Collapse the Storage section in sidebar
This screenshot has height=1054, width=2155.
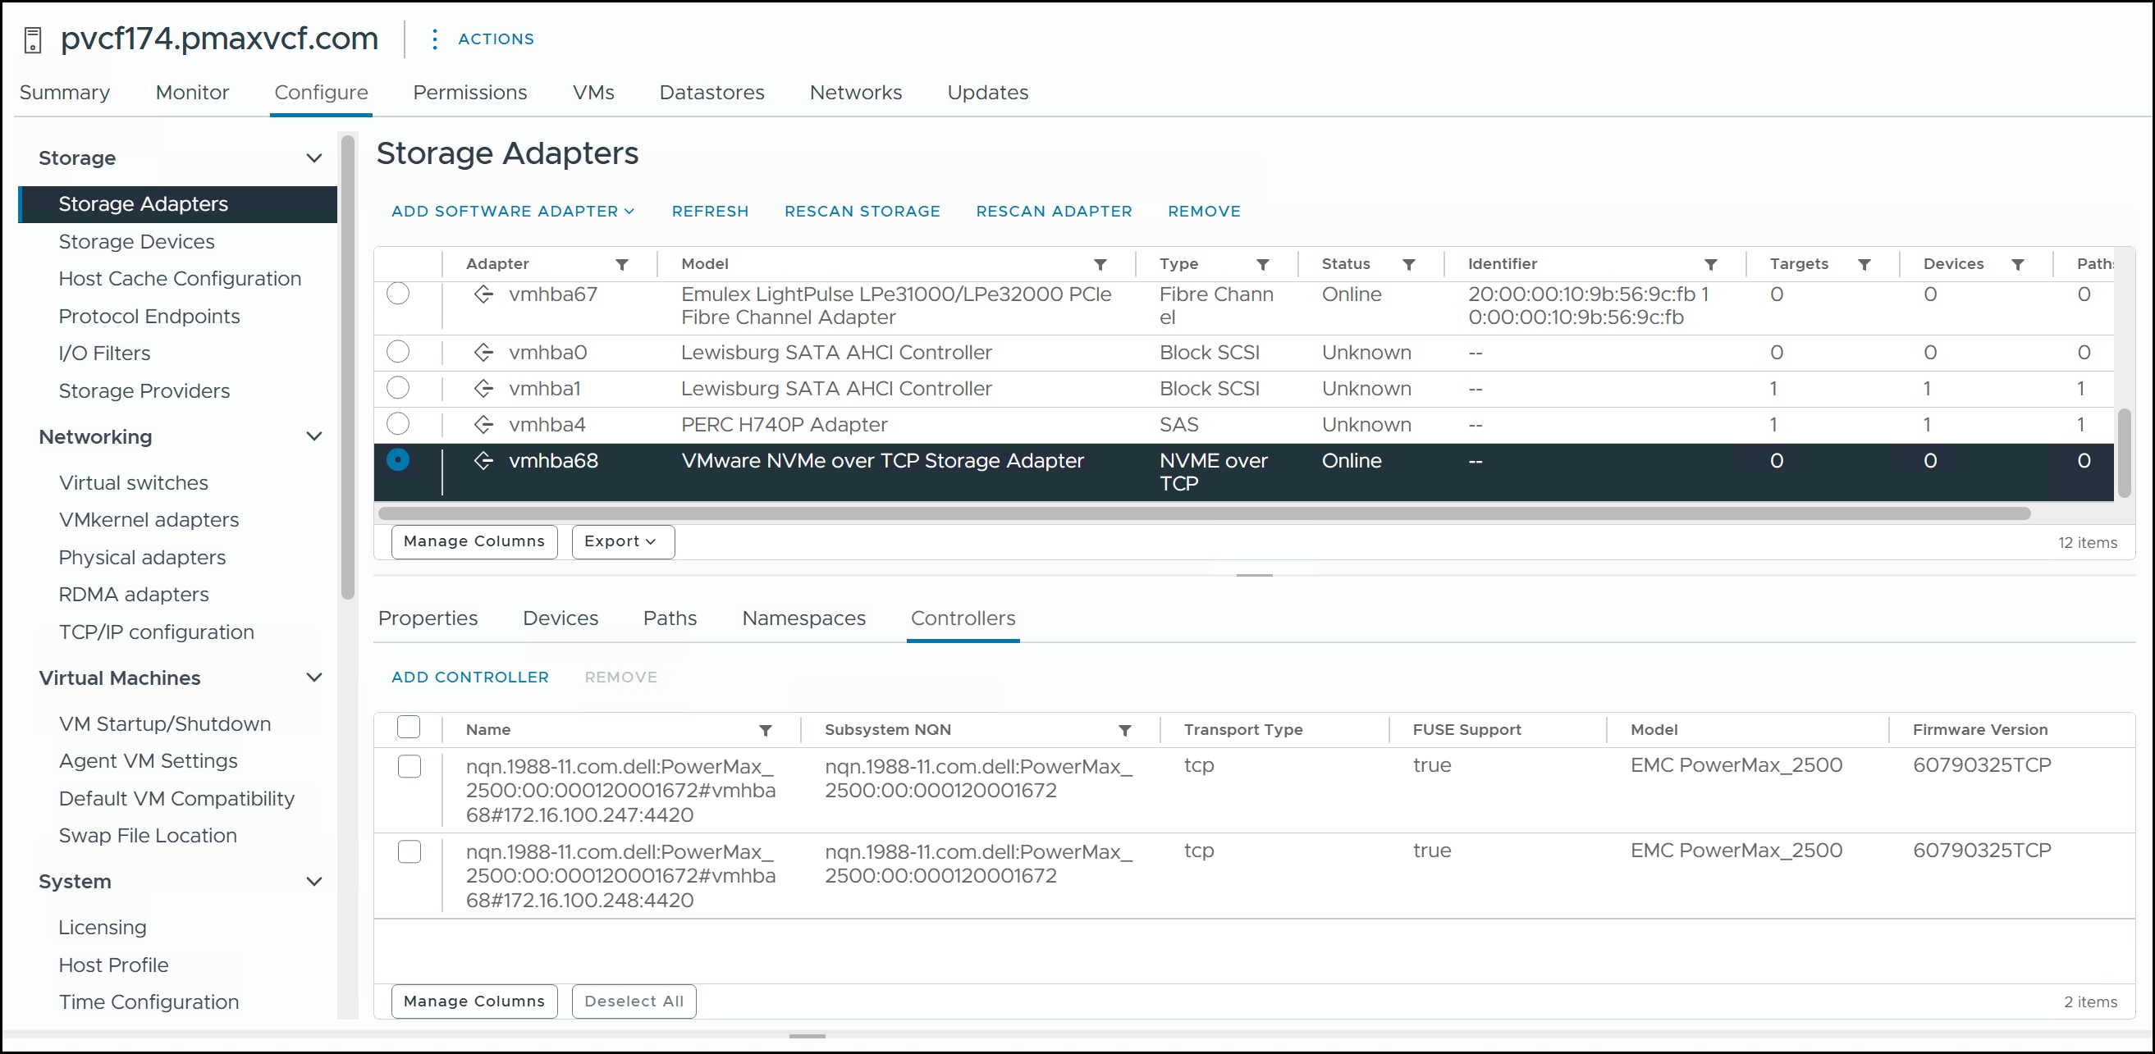point(313,157)
